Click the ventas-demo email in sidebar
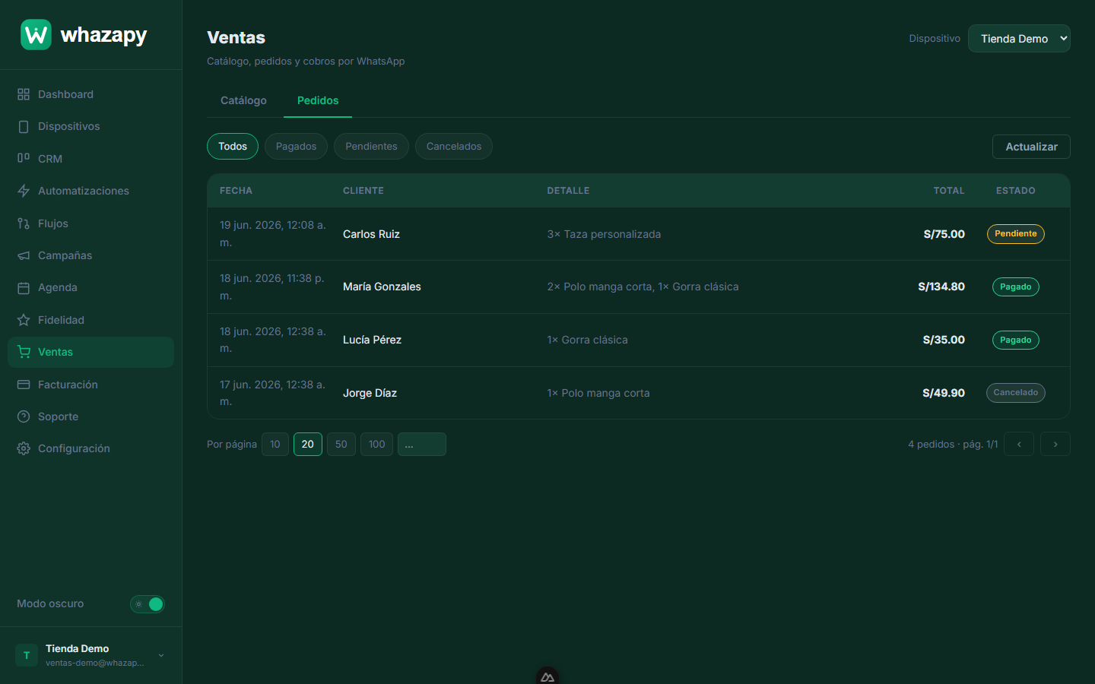Screen dimensions: 1095x684 tap(94, 663)
